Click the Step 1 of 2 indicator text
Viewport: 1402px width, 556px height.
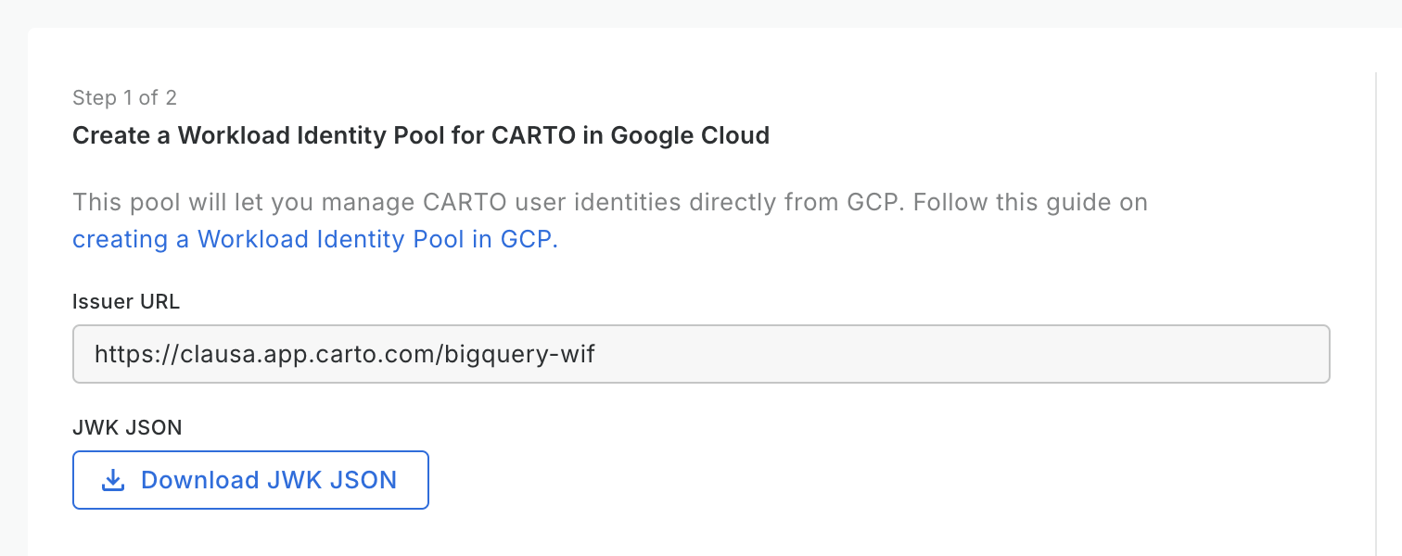(124, 97)
